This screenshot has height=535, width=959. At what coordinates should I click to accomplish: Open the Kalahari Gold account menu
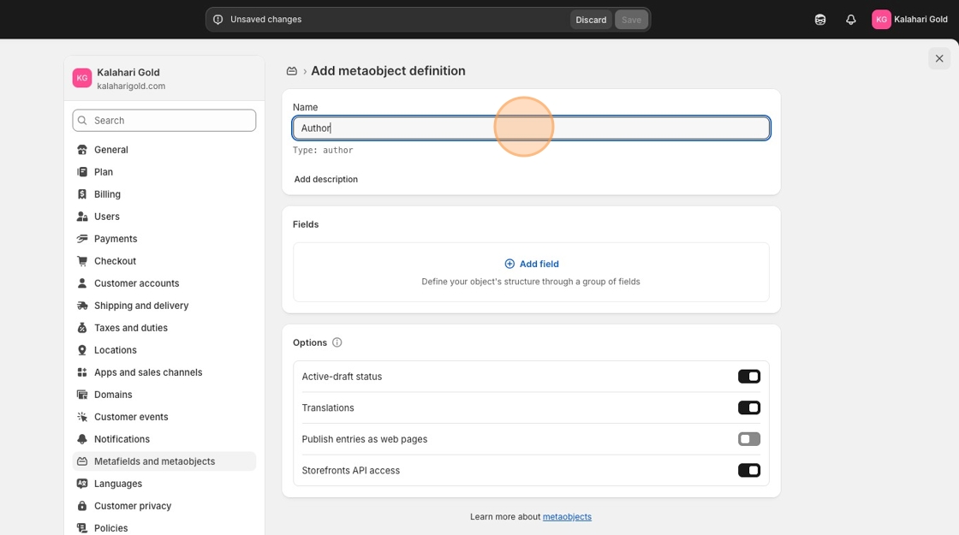(909, 20)
